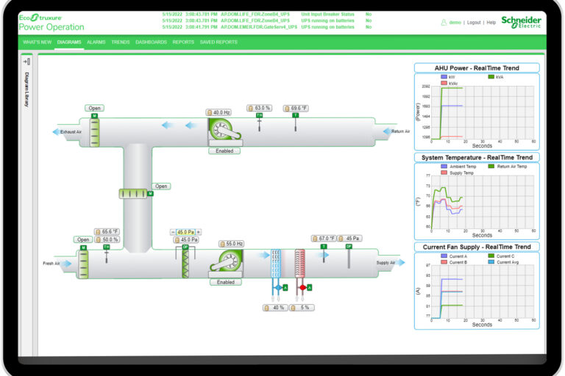
Task: Open the Help link
Action: click(491, 22)
